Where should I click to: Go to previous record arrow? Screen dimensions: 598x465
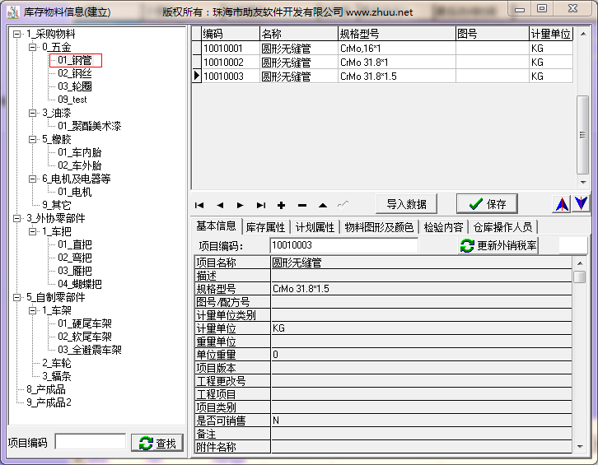(220, 206)
